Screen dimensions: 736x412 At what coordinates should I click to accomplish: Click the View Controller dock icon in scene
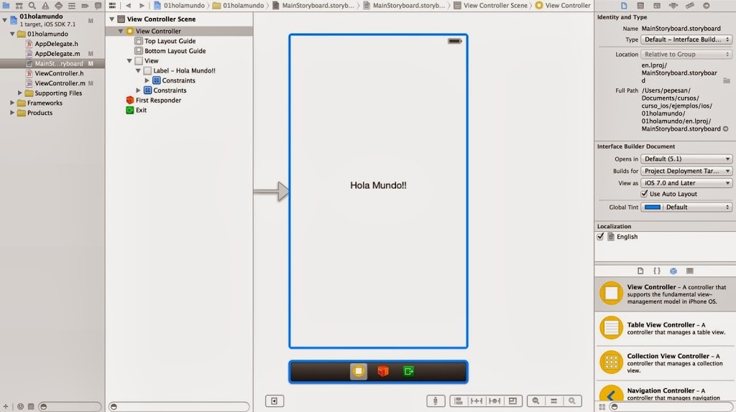click(359, 371)
